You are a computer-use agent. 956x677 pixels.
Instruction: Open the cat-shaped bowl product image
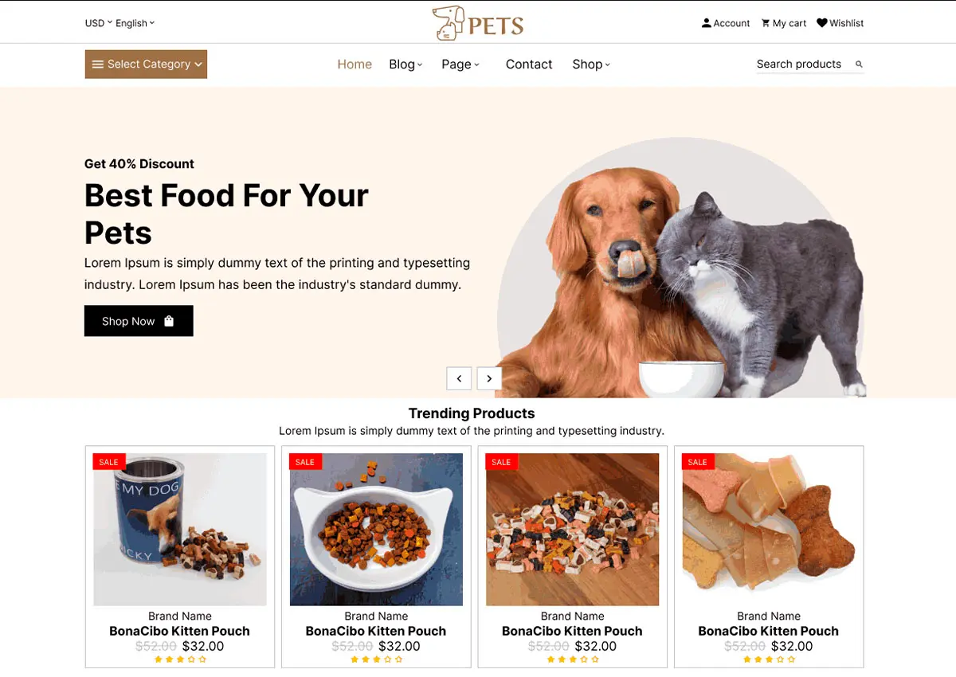click(x=376, y=530)
